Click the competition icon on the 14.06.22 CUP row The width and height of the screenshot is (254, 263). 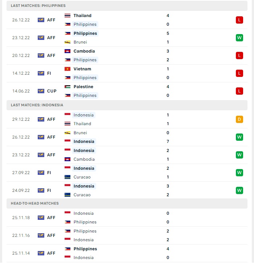[x=41, y=91]
